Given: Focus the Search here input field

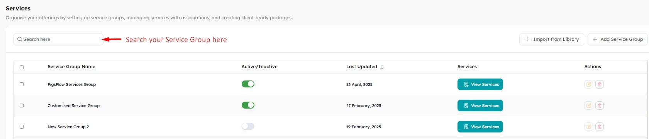Looking at the screenshot, I should click(x=58, y=39).
